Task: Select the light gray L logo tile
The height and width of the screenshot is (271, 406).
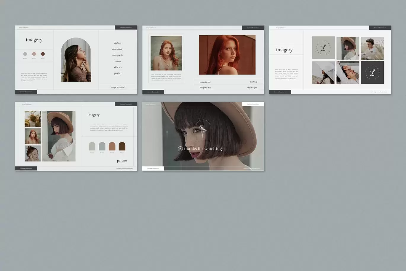Action: (x=323, y=48)
